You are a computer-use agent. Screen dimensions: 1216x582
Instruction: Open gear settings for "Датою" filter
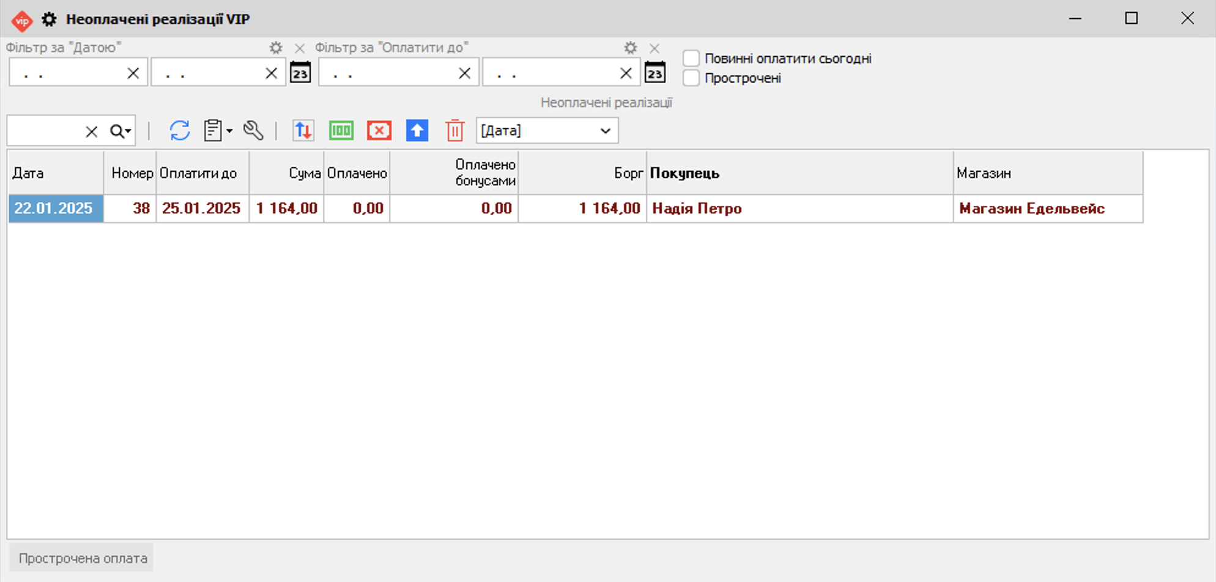click(276, 48)
